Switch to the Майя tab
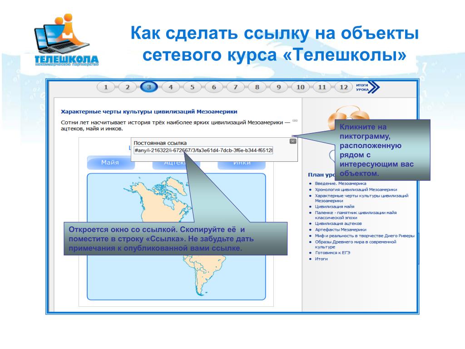Screen dimensions: 465x349 (110, 163)
